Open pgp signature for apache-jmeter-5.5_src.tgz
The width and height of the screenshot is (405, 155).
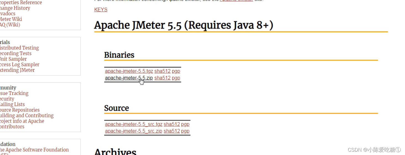click(x=185, y=124)
